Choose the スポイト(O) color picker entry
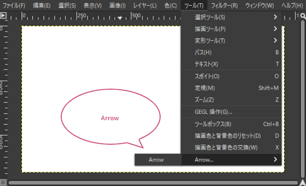 pyautogui.click(x=231, y=76)
